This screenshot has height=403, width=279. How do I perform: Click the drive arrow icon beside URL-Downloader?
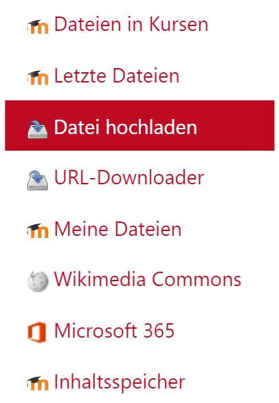(x=38, y=180)
